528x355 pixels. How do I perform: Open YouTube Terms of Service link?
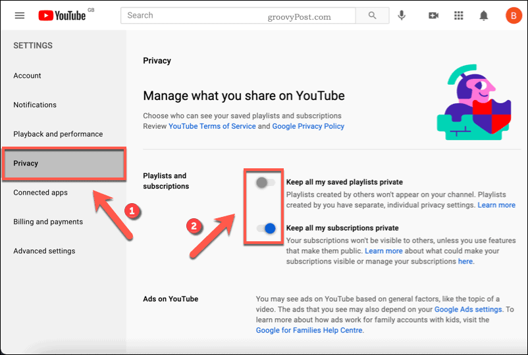212,126
